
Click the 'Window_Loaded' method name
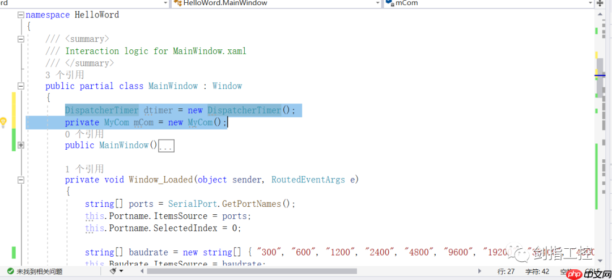click(161, 180)
